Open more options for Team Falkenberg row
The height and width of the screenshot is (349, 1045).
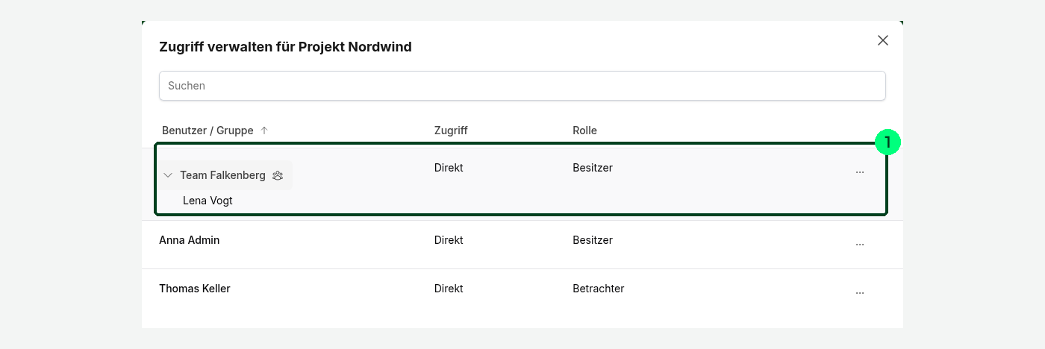(860, 172)
